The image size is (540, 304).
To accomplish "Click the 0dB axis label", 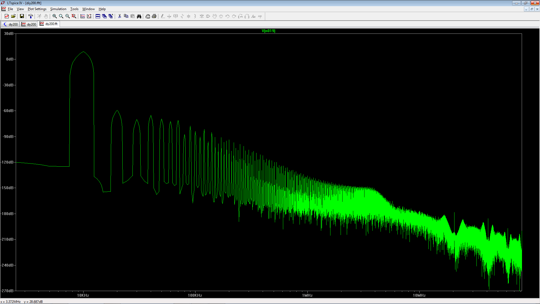I will click(10, 59).
